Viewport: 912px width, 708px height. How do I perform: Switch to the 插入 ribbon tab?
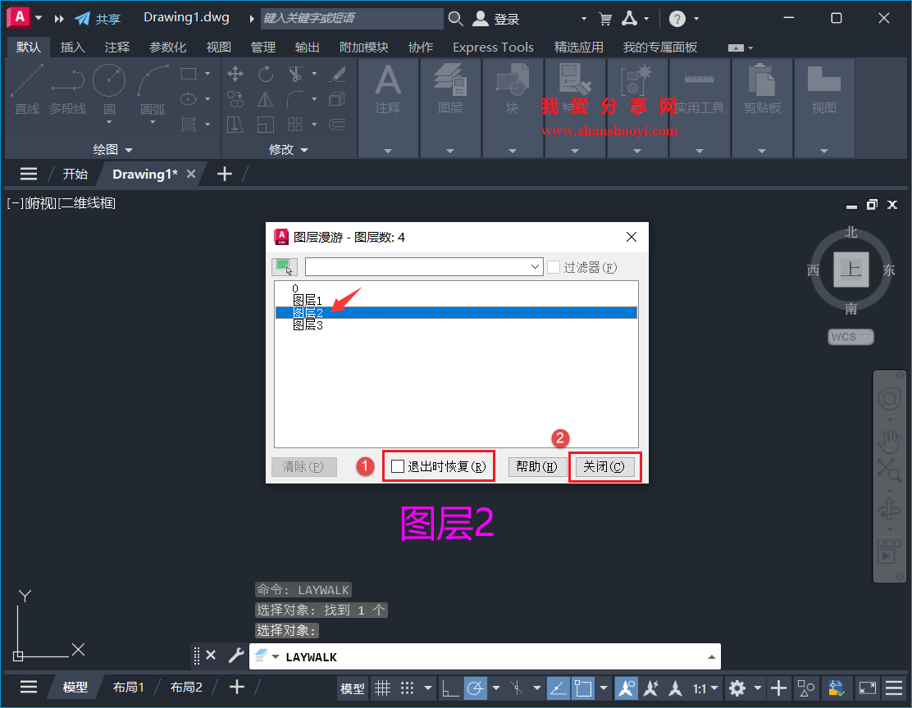tap(72, 47)
